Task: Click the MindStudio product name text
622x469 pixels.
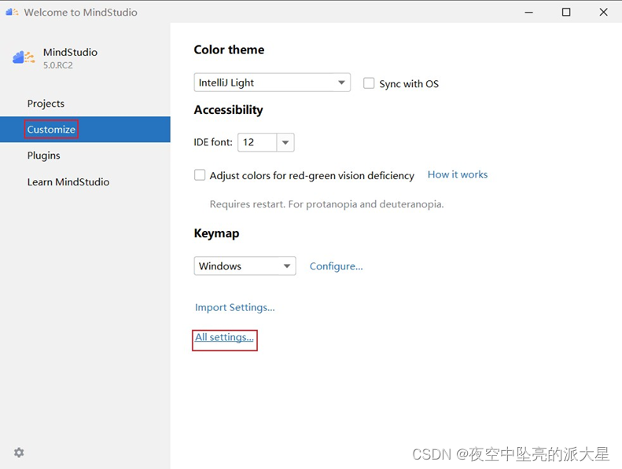Action: tap(70, 53)
